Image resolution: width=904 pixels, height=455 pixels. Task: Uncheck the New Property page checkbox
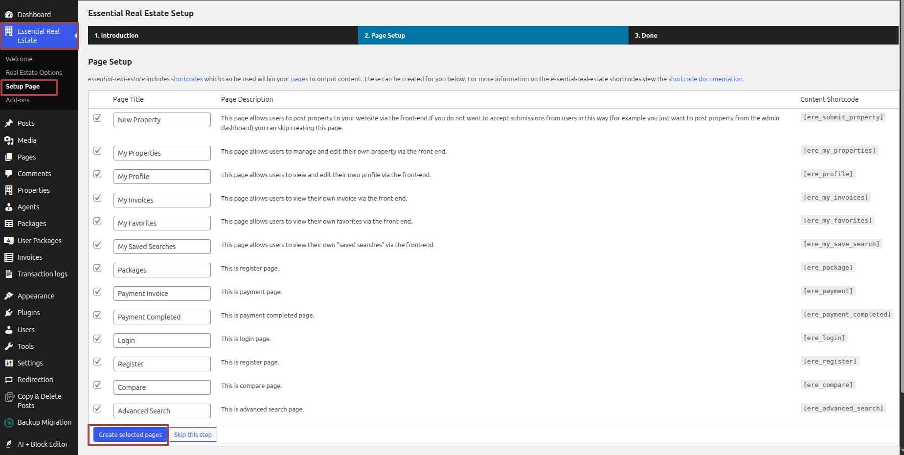pyautogui.click(x=98, y=118)
